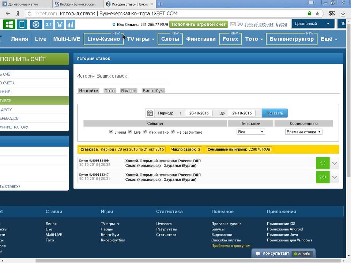Open the Бетконструктор section
The image size is (351, 263).
click(291, 39)
